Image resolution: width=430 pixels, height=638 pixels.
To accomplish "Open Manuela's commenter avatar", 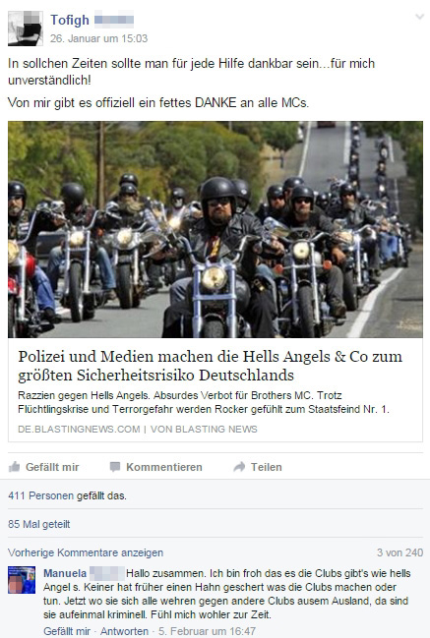I will (x=22, y=580).
